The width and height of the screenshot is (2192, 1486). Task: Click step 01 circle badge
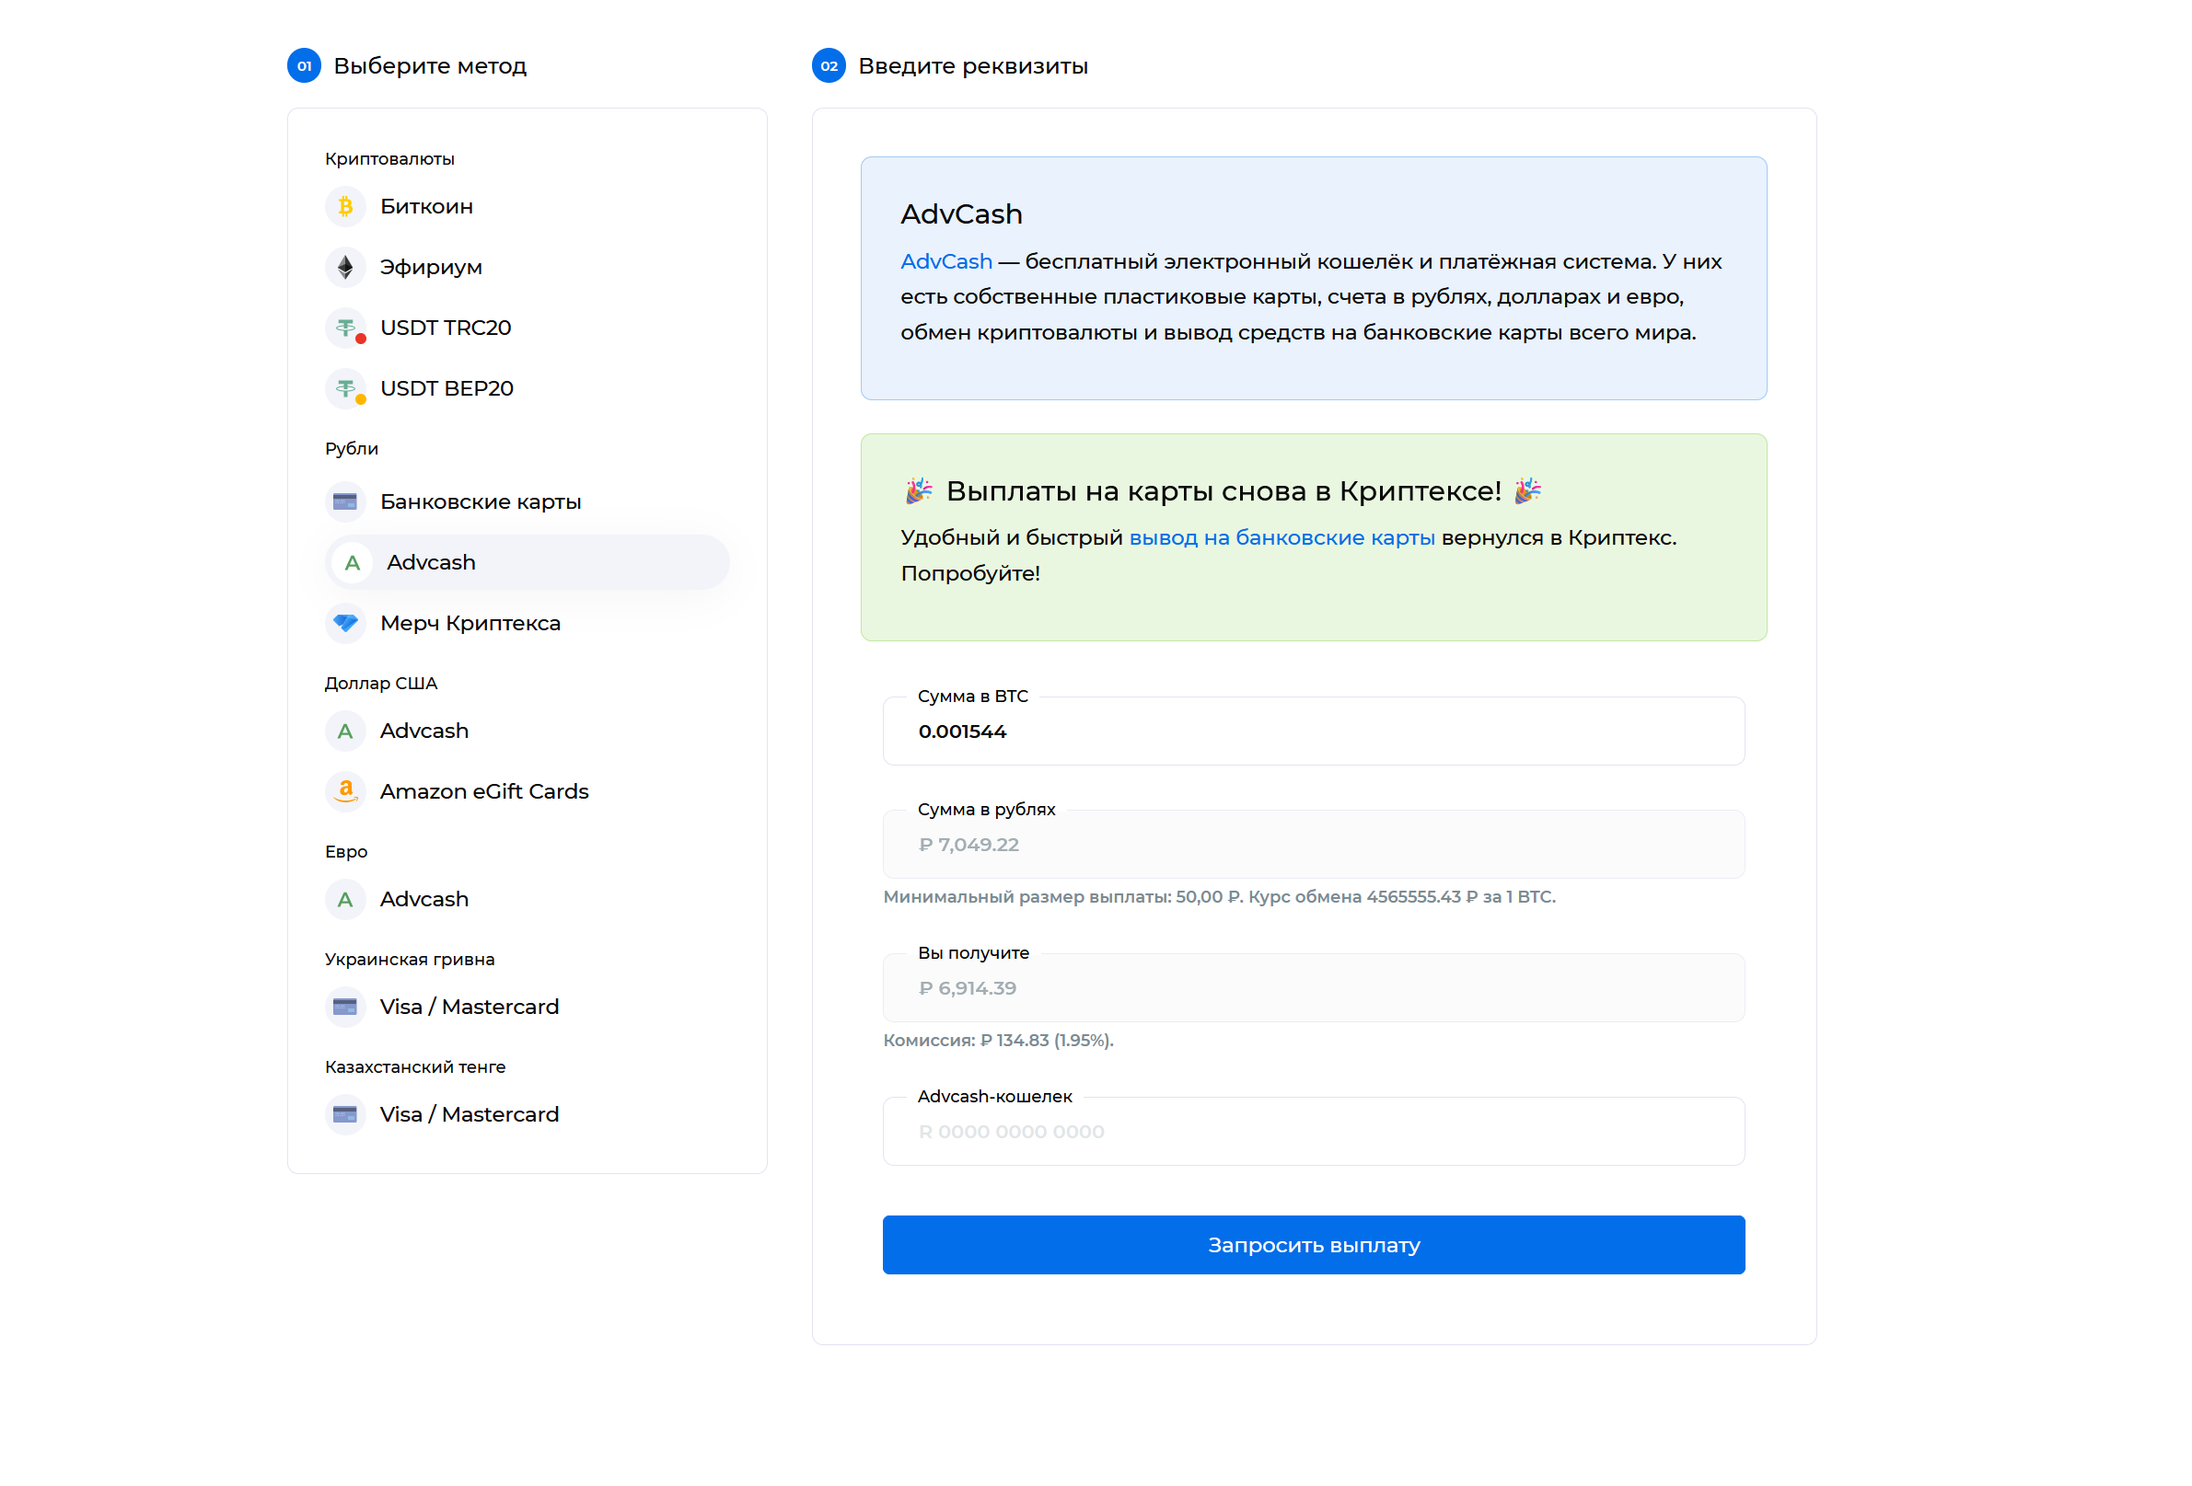tap(304, 65)
